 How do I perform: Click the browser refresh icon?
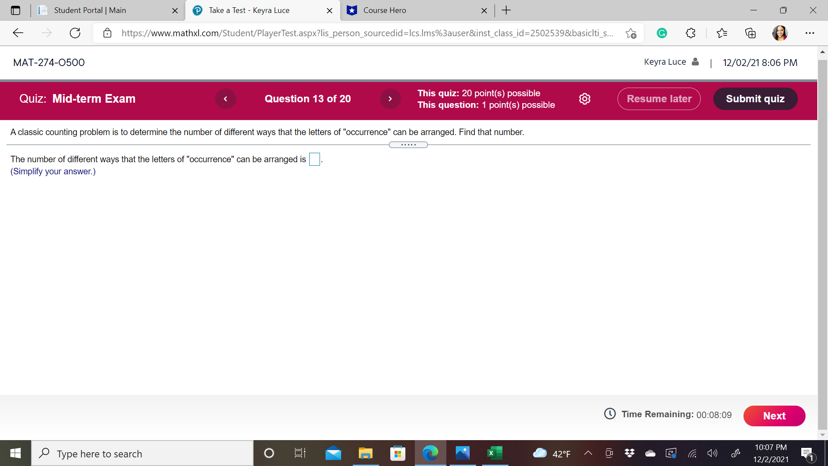75,33
